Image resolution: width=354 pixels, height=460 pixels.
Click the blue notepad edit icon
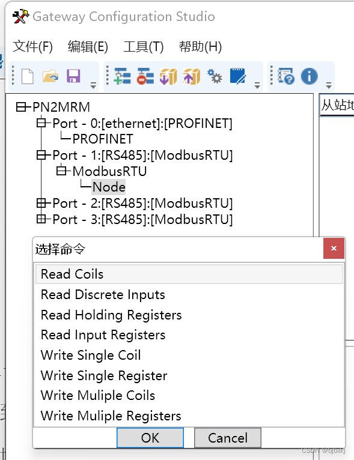tap(238, 76)
